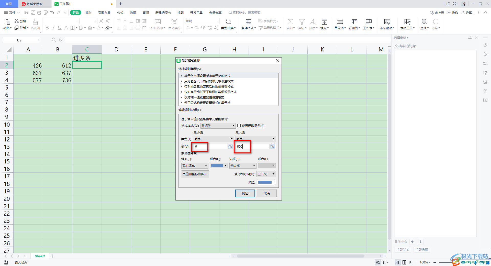Click the Auto Wrap text icon
This screenshot has height=266, width=491.
[174, 22]
